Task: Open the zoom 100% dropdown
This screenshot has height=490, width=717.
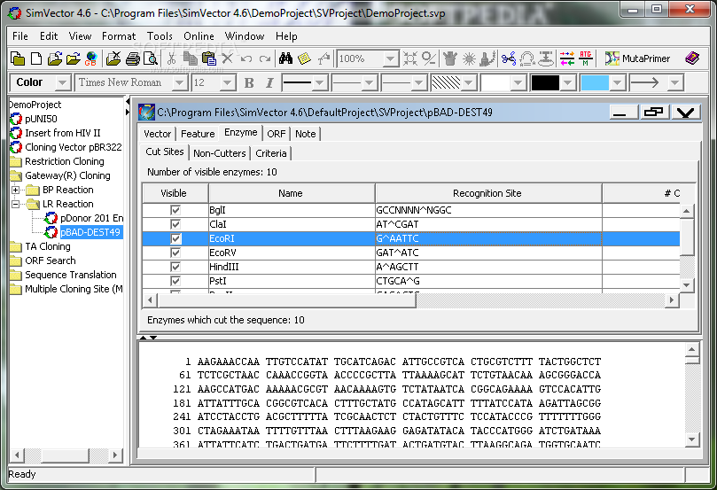Action: pyautogui.click(x=390, y=59)
